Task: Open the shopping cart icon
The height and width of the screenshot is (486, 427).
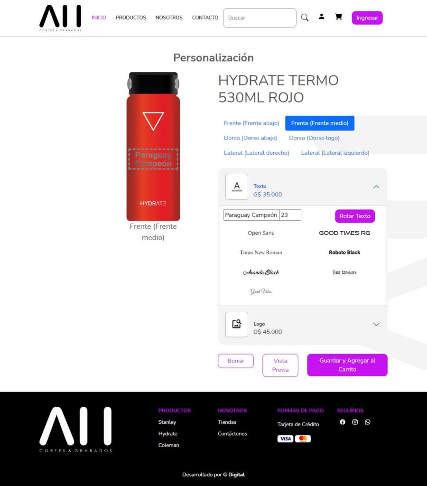Action: (339, 17)
